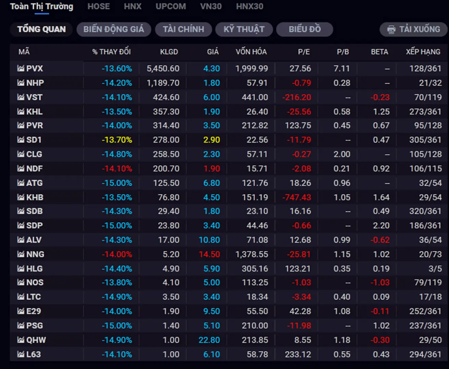Open chart icon next to PSG
The width and height of the screenshot is (449, 369).
[21, 326]
